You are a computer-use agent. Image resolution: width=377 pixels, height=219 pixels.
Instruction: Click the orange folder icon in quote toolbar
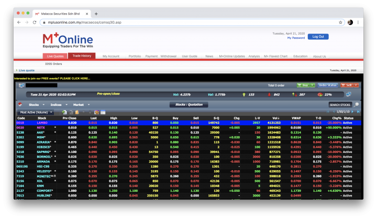77,112
